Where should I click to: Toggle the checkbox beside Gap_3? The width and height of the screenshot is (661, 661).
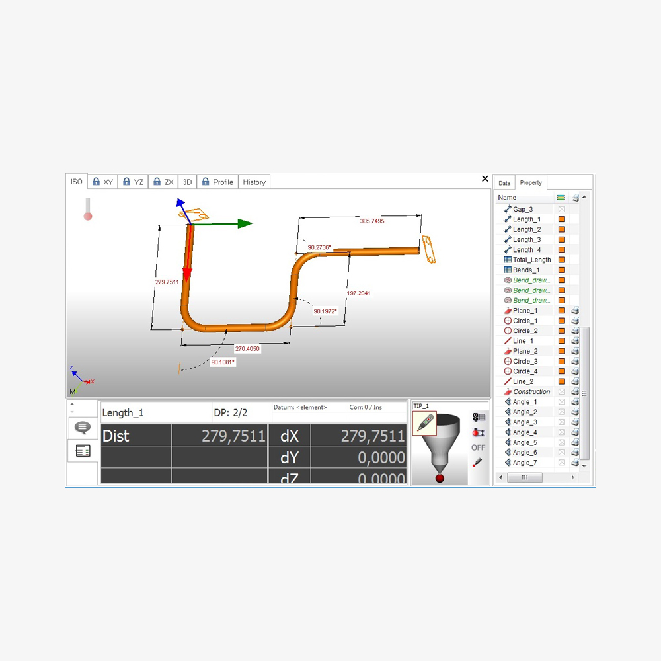pyautogui.click(x=562, y=209)
